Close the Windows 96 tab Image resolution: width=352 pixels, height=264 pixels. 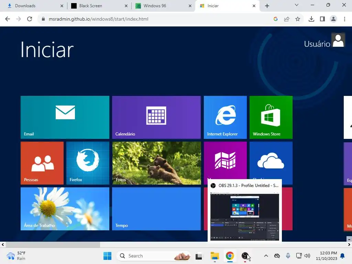tap(190, 6)
